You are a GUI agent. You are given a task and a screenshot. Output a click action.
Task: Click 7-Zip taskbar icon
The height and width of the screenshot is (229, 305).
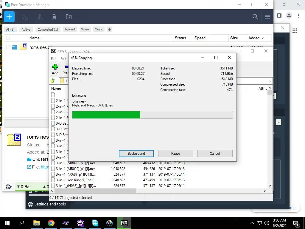(124, 223)
